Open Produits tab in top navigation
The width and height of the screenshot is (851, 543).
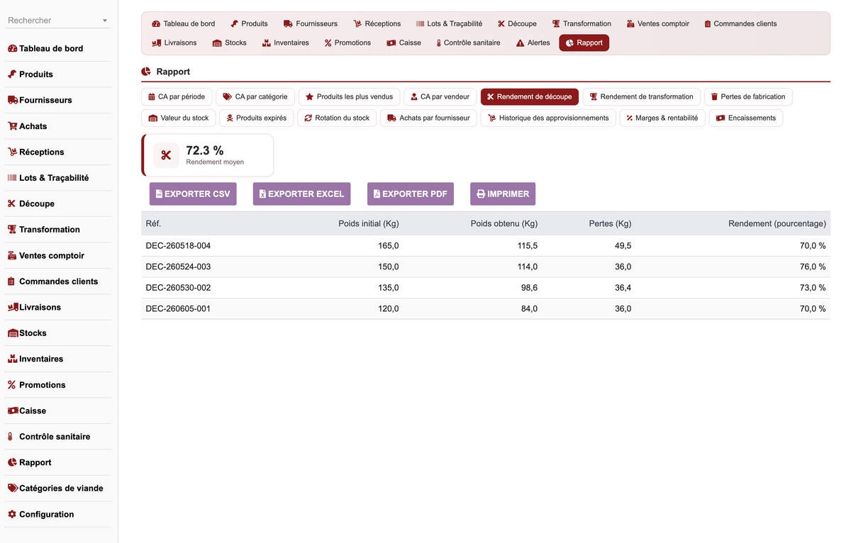(250, 23)
